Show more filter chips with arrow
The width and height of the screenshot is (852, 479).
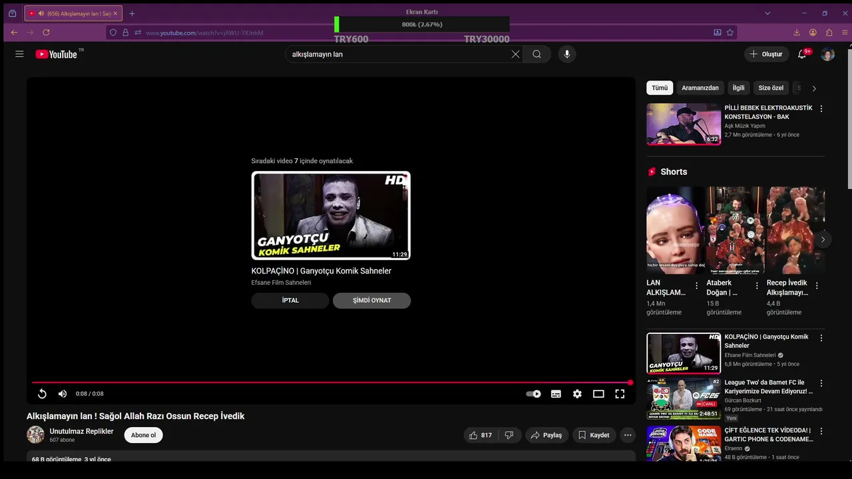pos(813,88)
